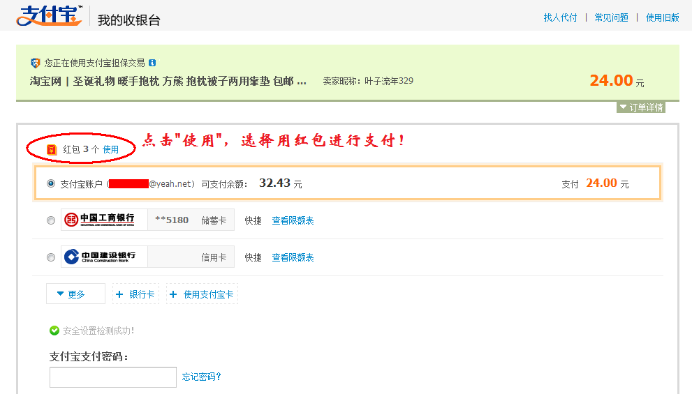
Task: Click 您正在使用支付宝担保交易 text
Action: point(94,63)
